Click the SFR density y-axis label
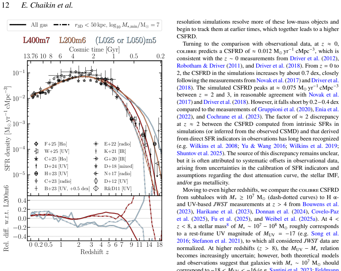Viewport: 341px width, 271px height. (x=7, y=128)
